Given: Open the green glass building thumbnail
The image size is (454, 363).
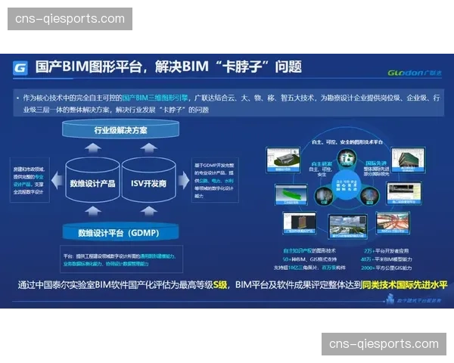Looking at the screenshot, I should (409, 160).
